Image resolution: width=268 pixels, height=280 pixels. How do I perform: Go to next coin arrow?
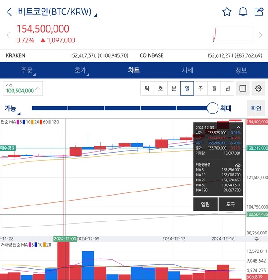click(x=260, y=35)
